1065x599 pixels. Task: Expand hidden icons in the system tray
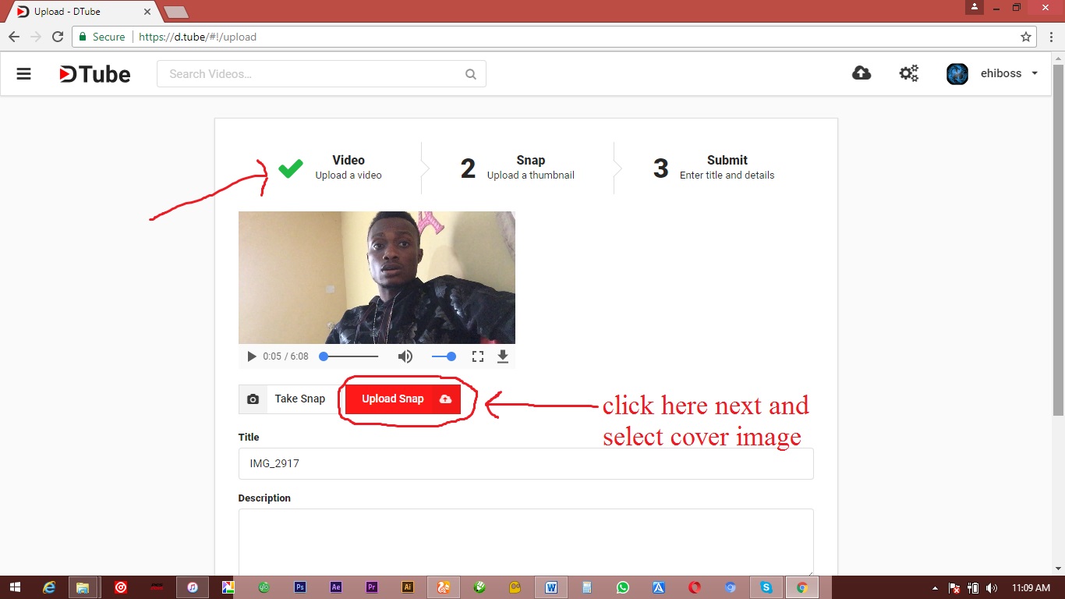tap(935, 587)
